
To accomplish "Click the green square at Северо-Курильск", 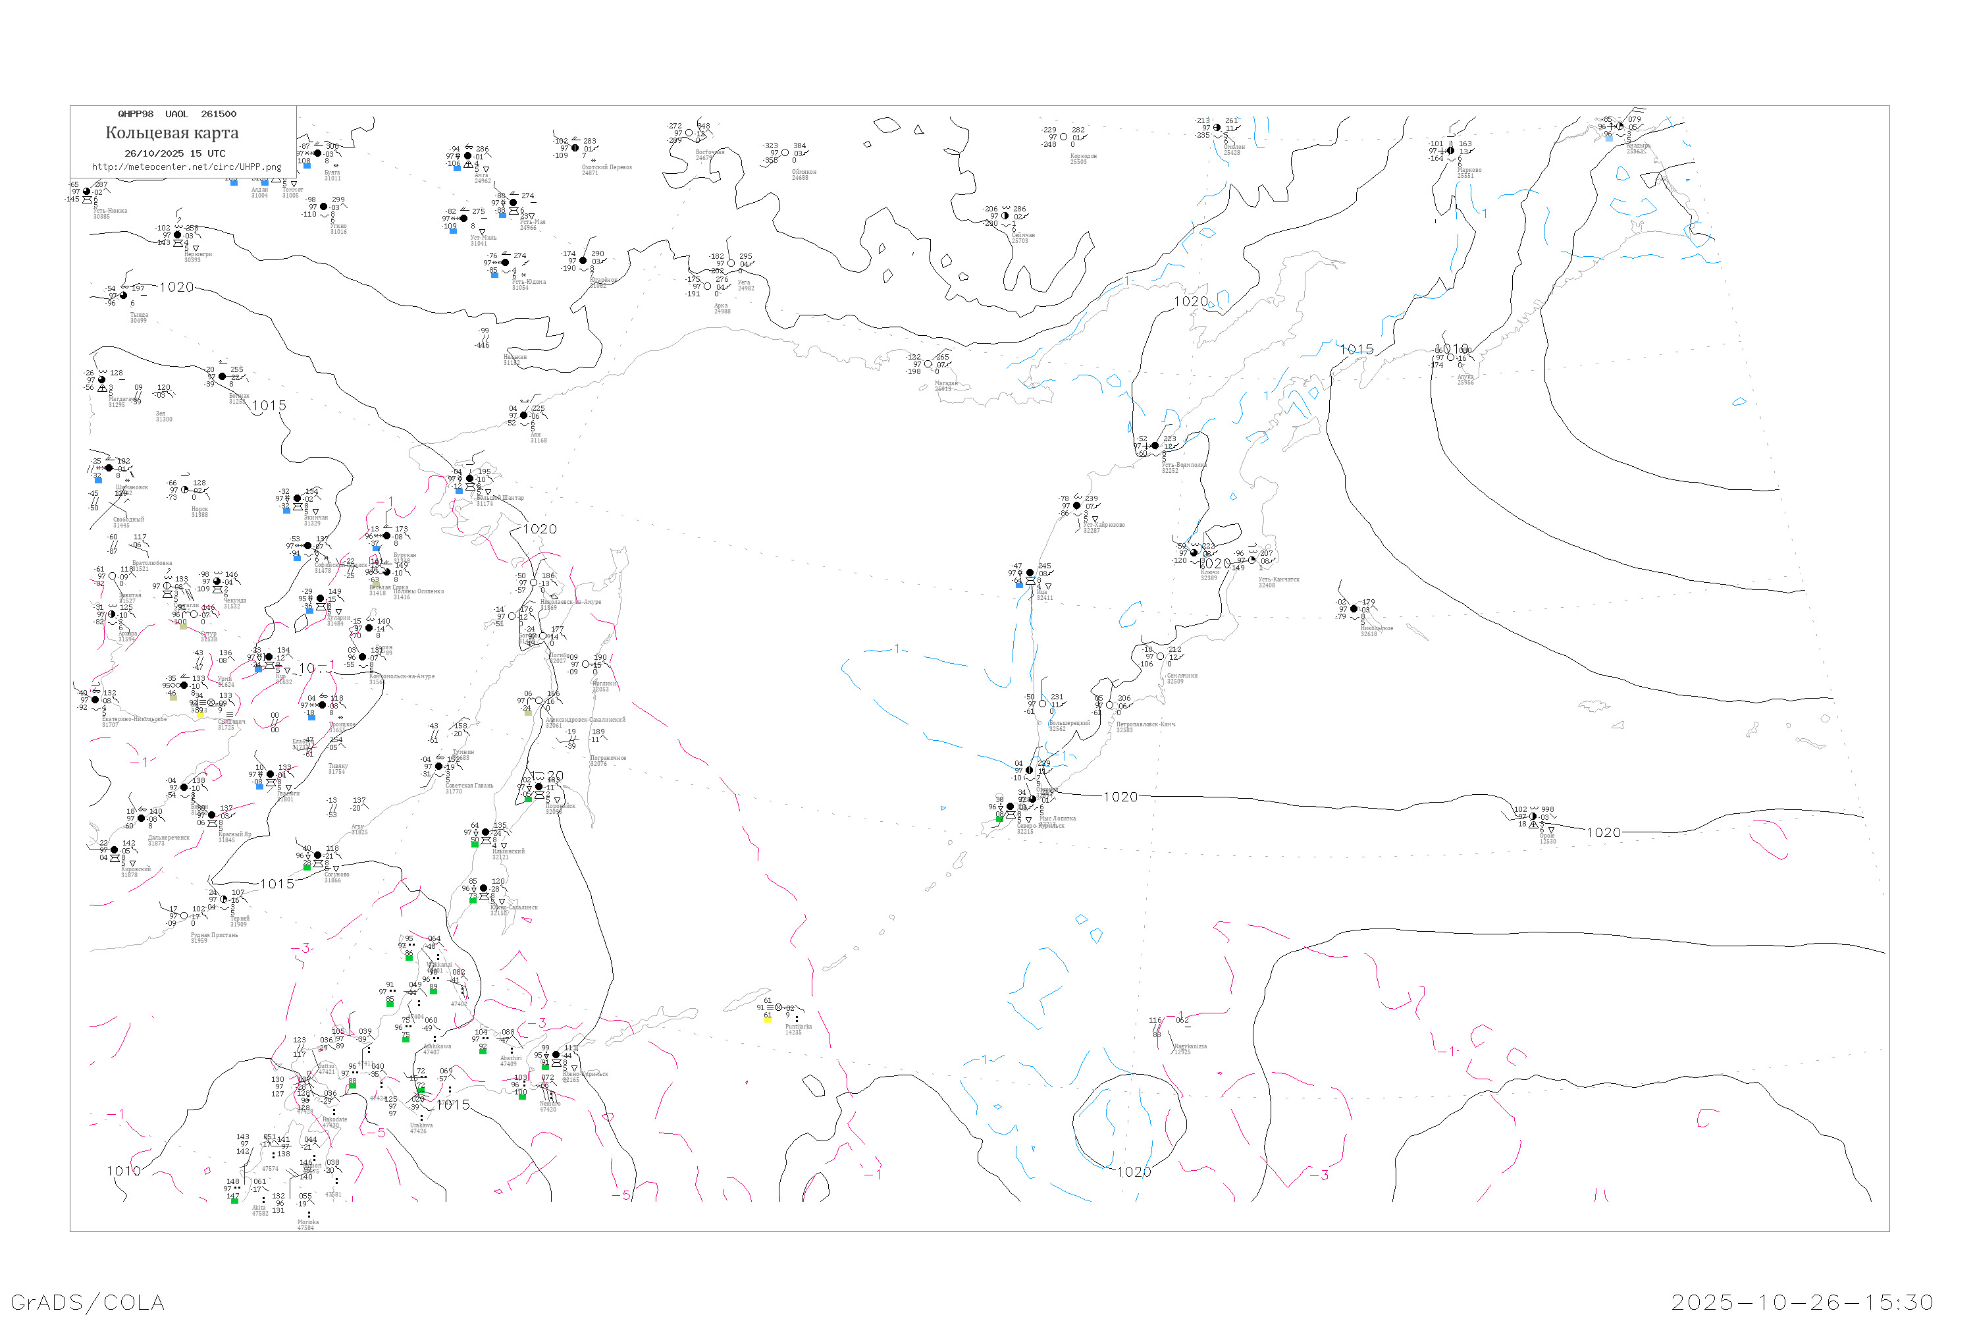I will point(999,818).
